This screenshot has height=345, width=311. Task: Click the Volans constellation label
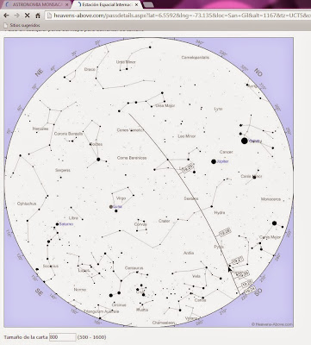(x=191, y=318)
